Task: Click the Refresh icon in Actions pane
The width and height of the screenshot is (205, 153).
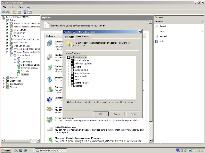Action: tap(157, 36)
